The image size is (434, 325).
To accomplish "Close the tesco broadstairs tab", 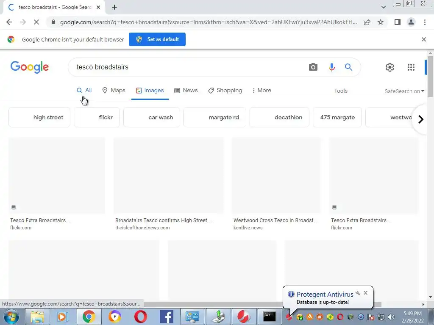I will (x=98, y=7).
